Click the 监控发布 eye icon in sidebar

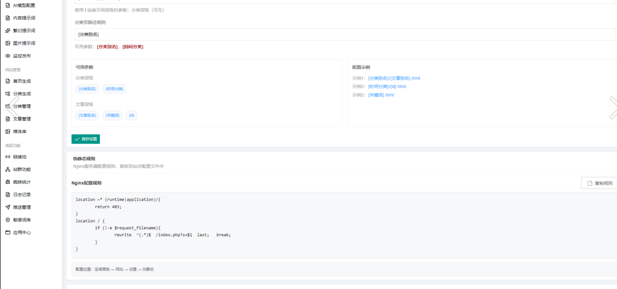pos(8,56)
